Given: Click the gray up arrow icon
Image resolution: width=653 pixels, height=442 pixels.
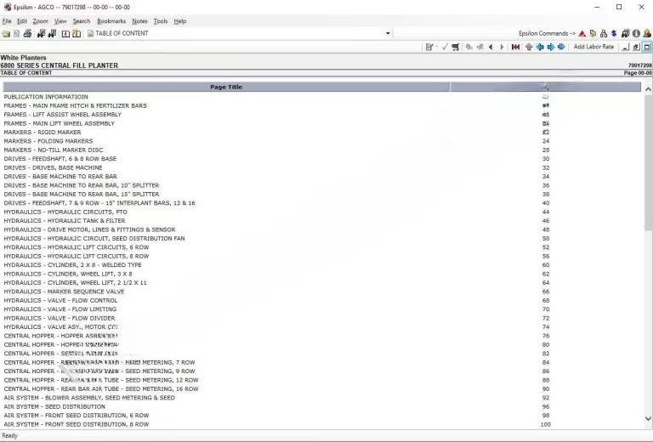Looking at the screenshot, I should tap(529, 47).
